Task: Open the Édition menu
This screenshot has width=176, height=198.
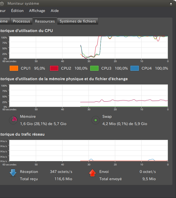Action: pyautogui.click(x=17, y=11)
